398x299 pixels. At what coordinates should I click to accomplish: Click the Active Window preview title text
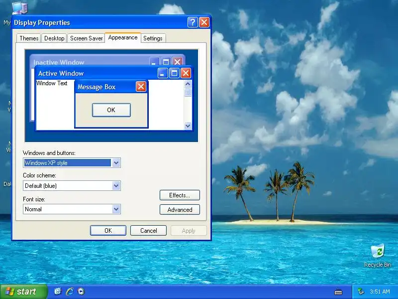click(61, 73)
